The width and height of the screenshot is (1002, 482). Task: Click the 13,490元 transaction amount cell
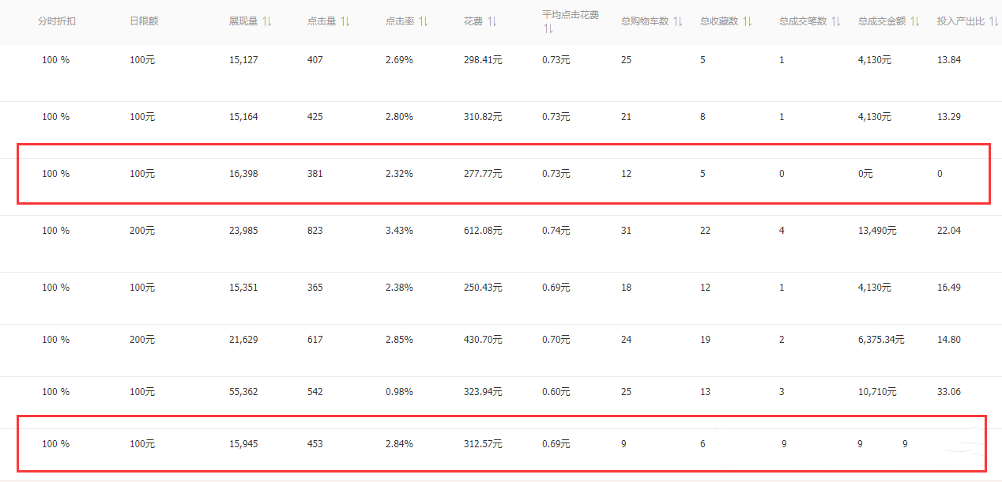click(x=877, y=231)
